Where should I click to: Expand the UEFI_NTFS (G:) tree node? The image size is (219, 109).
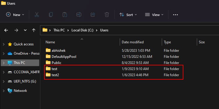(x=4, y=81)
